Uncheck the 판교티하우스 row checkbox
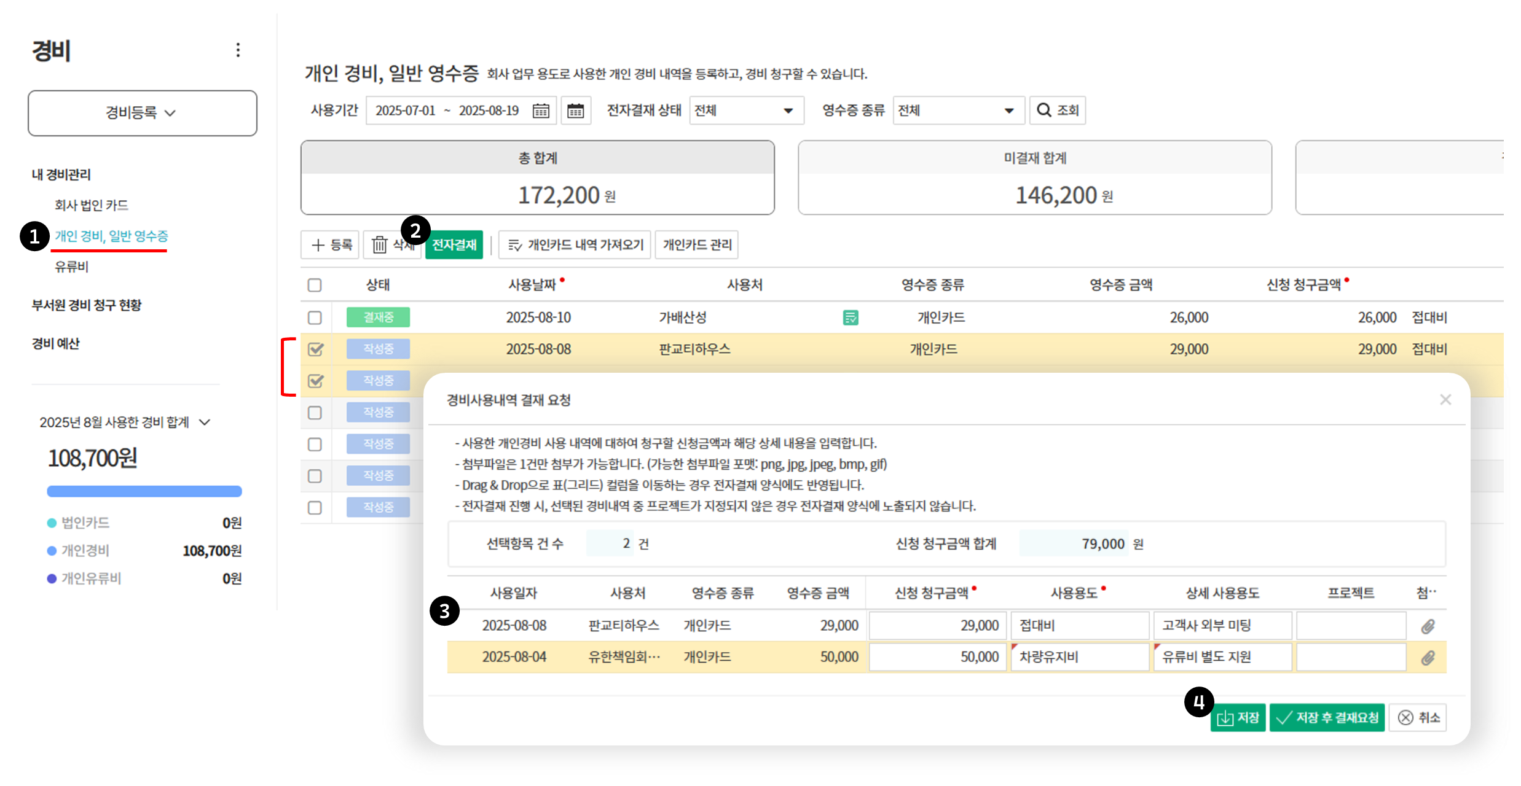Viewport: 1521px width, 786px height. click(x=315, y=349)
